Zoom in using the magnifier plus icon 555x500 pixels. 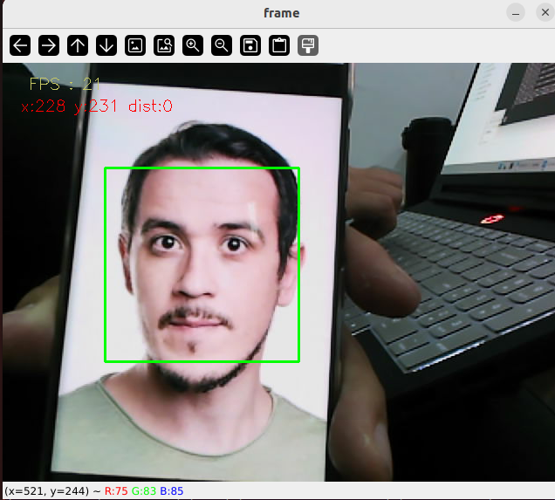point(193,45)
